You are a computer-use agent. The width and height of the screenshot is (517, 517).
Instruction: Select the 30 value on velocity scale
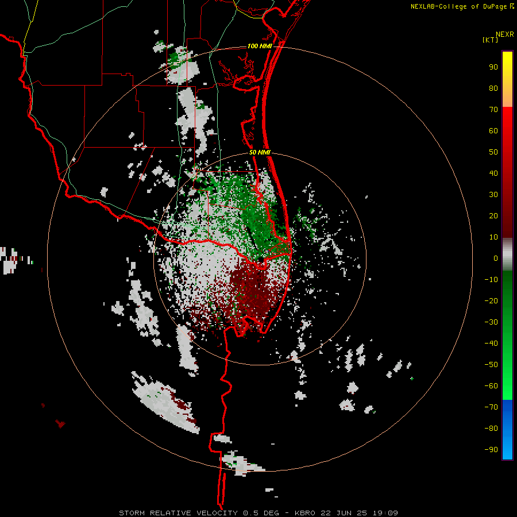click(x=493, y=195)
